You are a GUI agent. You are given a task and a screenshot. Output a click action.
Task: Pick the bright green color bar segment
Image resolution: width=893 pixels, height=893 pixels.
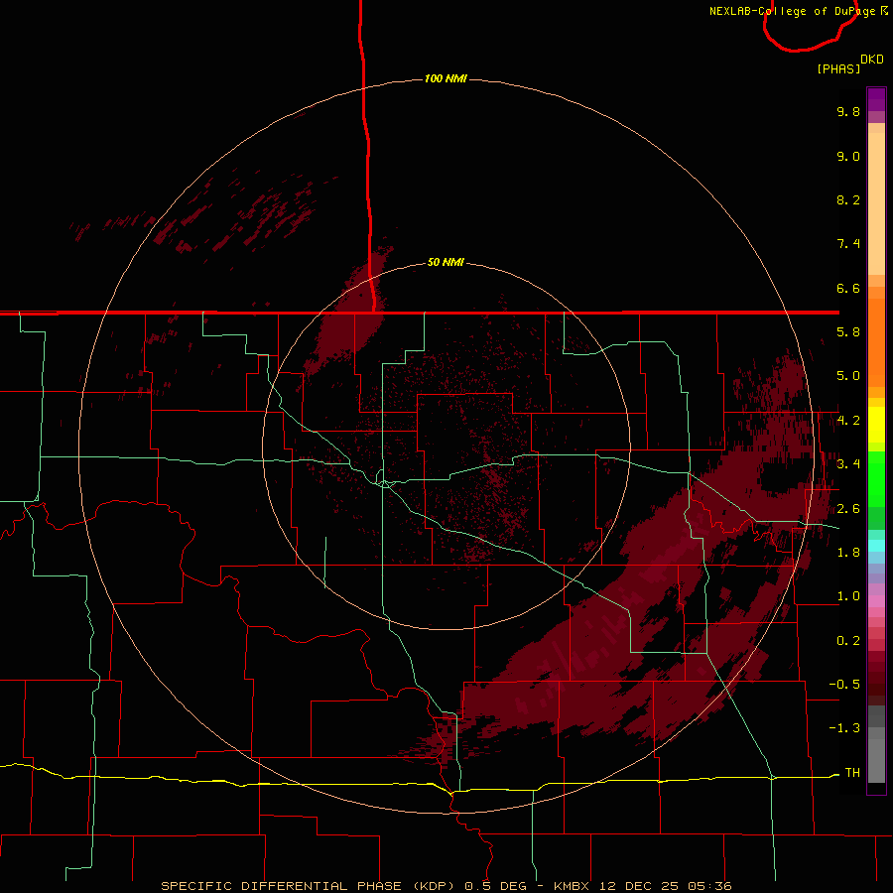click(876, 478)
